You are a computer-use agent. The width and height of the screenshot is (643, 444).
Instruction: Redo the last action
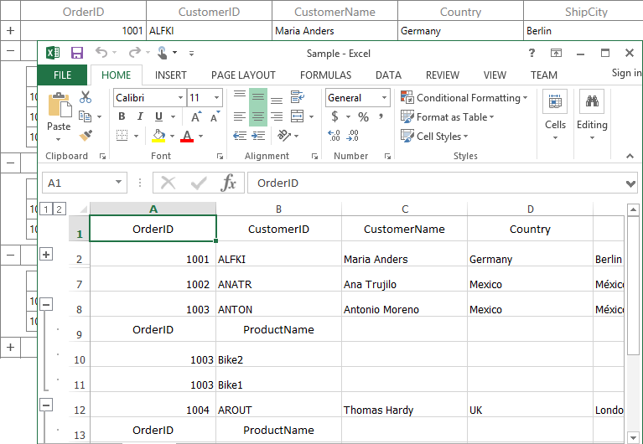pyautogui.click(x=134, y=53)
